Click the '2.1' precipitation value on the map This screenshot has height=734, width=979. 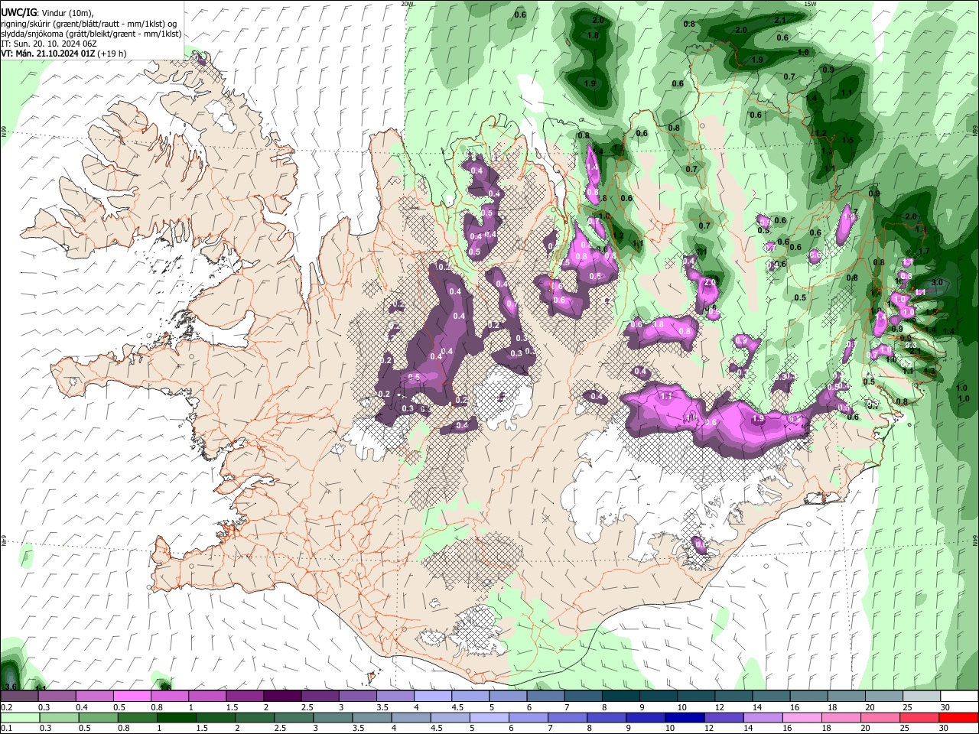tap(780, 20)
